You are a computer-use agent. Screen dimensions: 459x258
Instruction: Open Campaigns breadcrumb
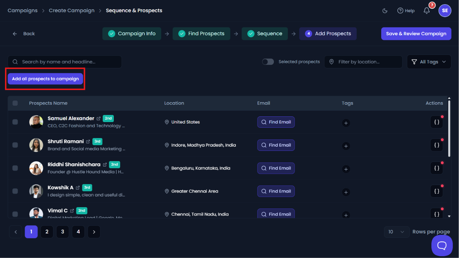[x=22, y=11]
